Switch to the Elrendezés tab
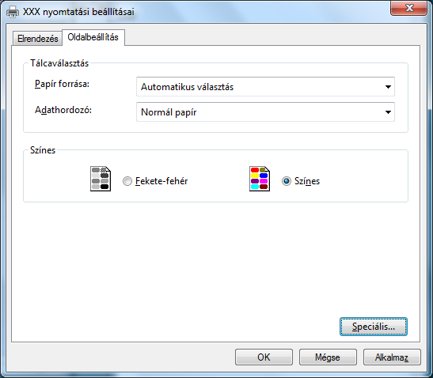The width and height of the screenshot is (433, 378). coord(37,38)
